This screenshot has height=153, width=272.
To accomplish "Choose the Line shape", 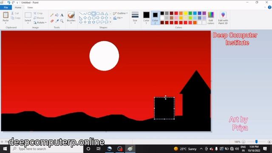I will pyautogui.click(x=81, y=14).
